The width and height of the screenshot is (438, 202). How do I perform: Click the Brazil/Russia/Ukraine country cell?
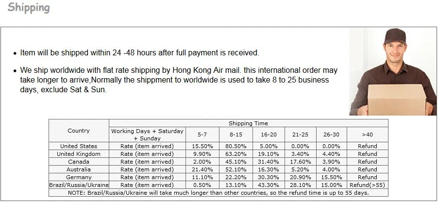tap(79, 185)
